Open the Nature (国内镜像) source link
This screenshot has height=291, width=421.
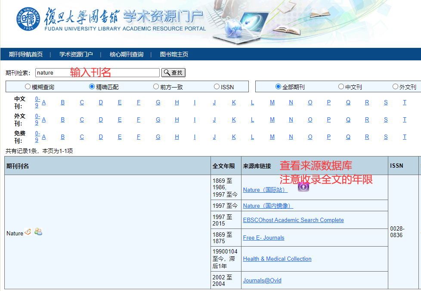click(x=268, y=206)
